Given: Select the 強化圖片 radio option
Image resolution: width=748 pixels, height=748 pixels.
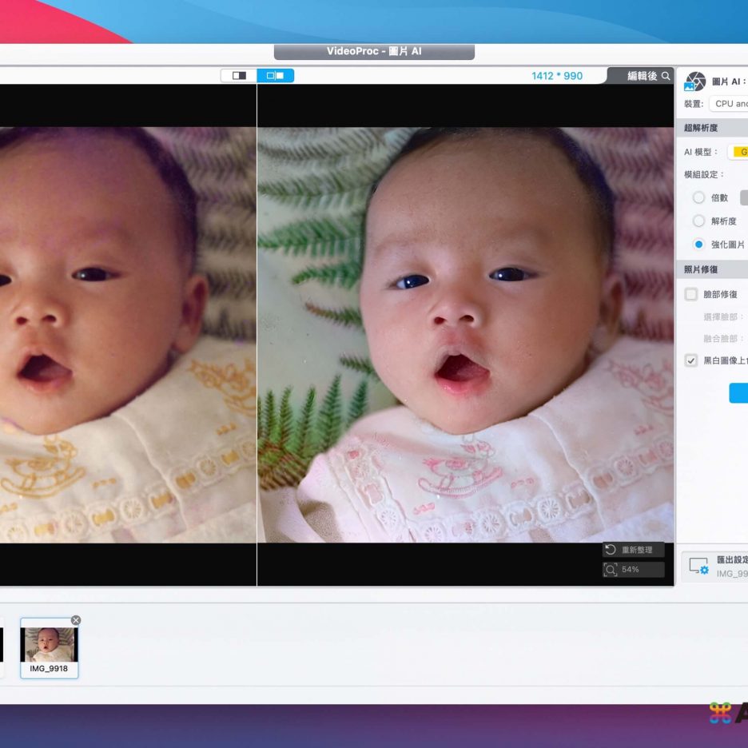Looking at the screenshot, I should [x=698, y=245].
